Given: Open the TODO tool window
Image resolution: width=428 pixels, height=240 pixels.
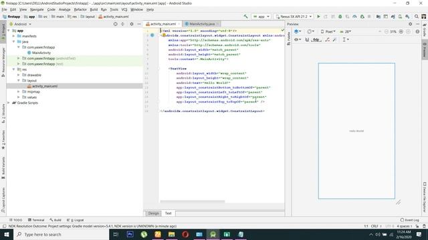Looking at the screenshot, I should [15, 220].
